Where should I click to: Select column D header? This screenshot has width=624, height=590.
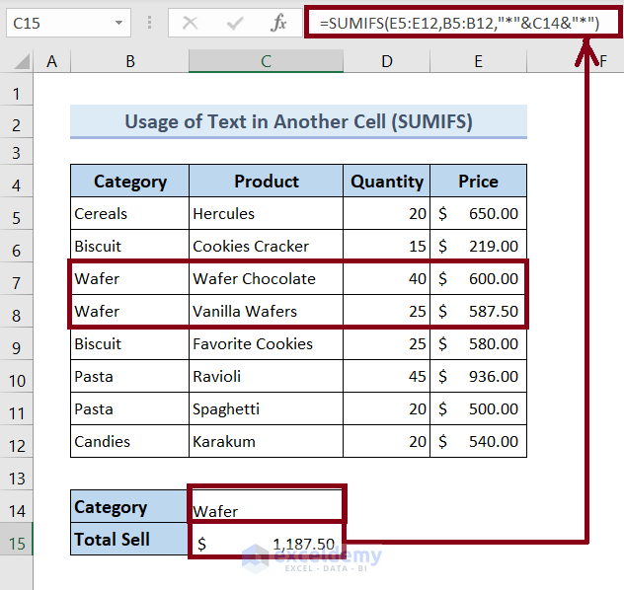(386, 61)
